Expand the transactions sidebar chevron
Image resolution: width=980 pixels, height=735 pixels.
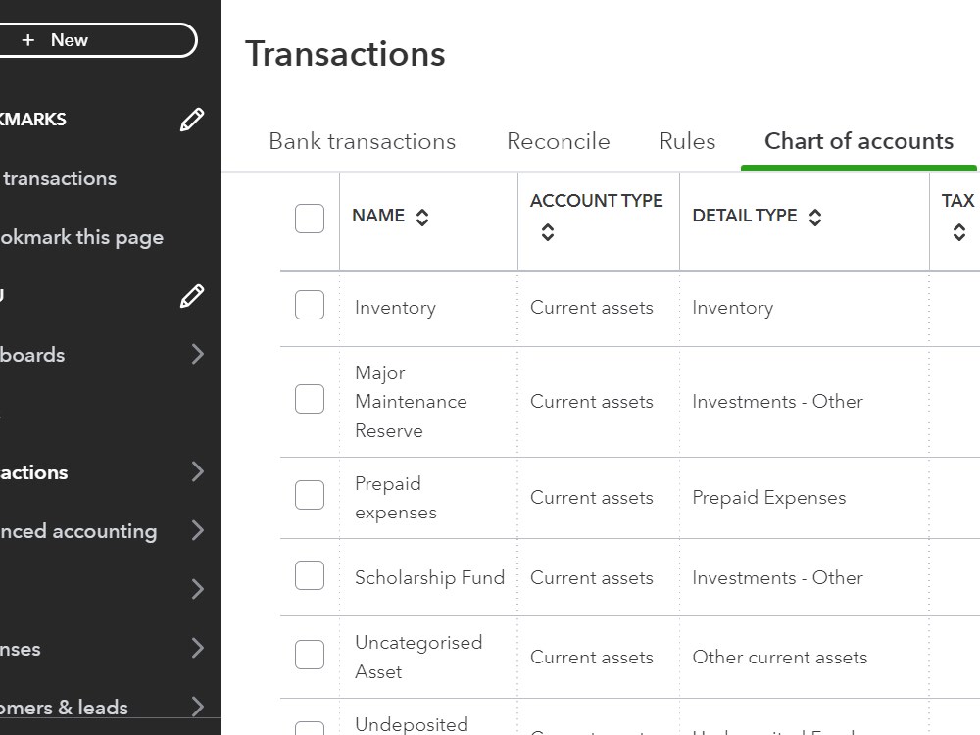coord(198,471)
